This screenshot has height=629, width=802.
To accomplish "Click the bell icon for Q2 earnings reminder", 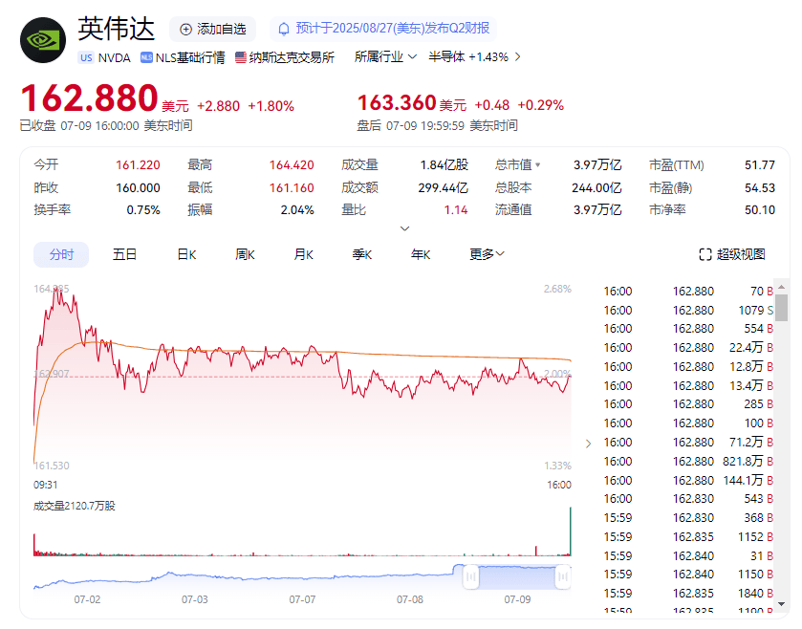I will (283, 29).
